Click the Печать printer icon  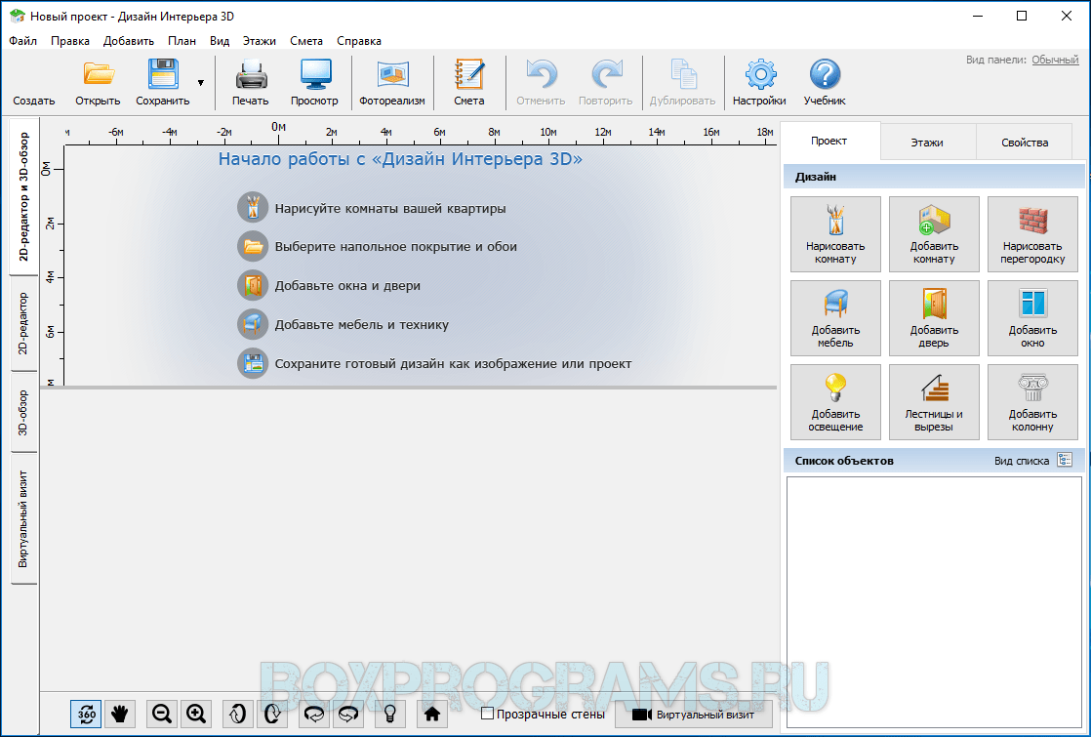[x=251, y=83]
